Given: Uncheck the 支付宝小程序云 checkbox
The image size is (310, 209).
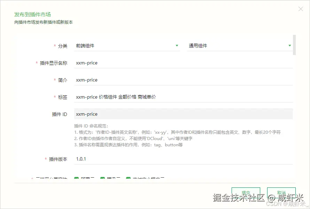Looking at the screenshot, I should pos(128,178).
